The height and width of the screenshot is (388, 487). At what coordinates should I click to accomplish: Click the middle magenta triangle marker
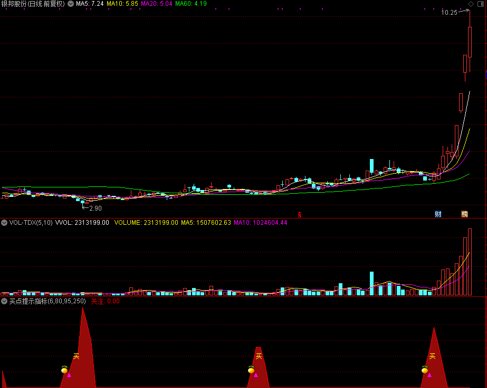click(256, 375)
